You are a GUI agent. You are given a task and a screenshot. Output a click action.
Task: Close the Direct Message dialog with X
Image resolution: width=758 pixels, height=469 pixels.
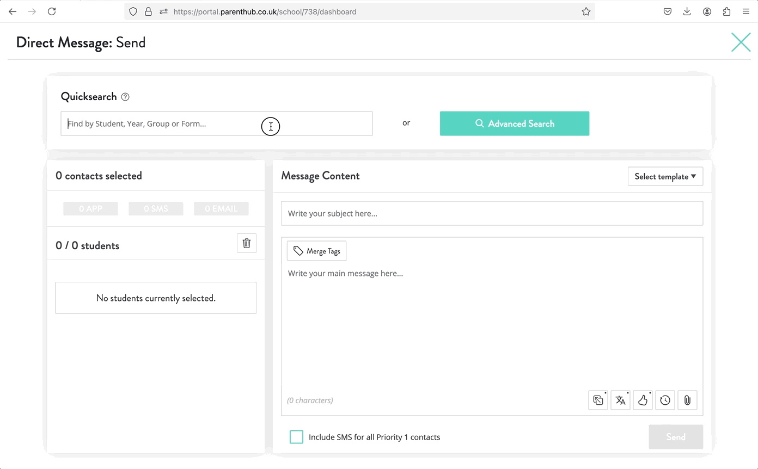coord(741,42)
